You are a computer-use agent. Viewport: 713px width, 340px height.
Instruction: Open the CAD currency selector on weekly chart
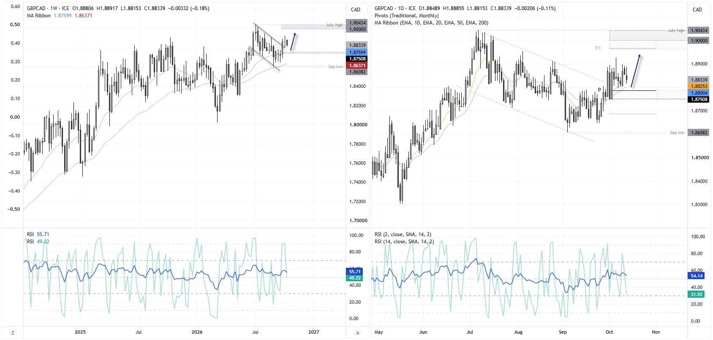(x=356, y=9)
